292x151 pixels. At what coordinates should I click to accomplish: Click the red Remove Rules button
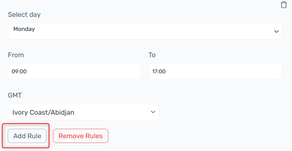point(81,136)
